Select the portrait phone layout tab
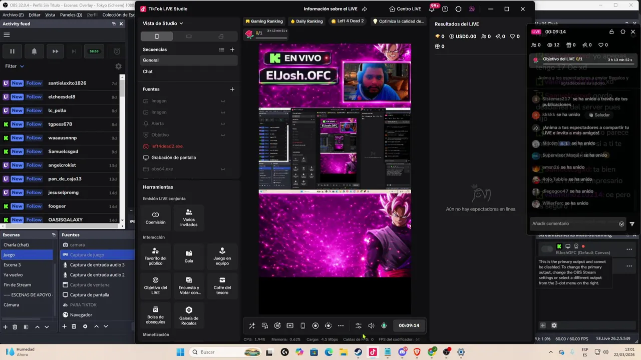This screenshot has width=641, height=360. (157, 36)
